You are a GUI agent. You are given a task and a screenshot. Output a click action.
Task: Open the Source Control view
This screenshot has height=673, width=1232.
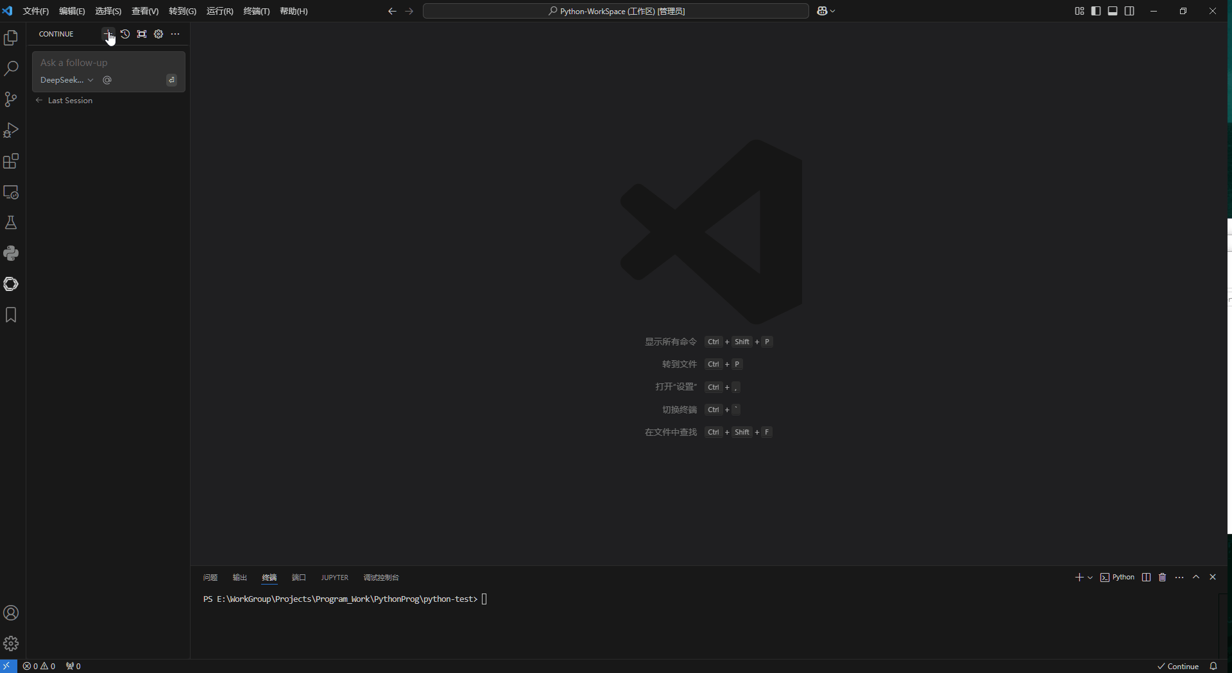(x=11, y=99)
